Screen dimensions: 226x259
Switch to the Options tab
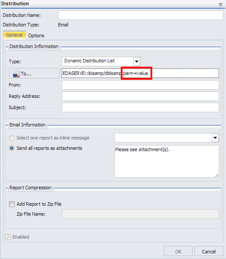36,36
